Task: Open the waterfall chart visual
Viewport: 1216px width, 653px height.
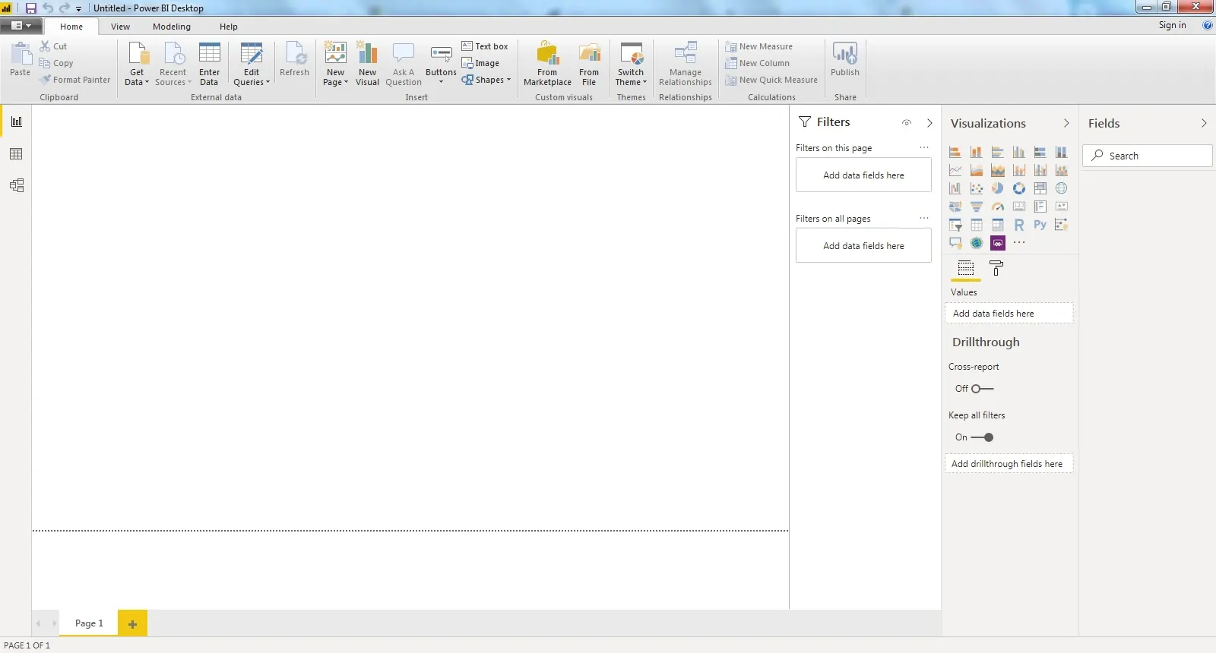Action: point(955,188)
